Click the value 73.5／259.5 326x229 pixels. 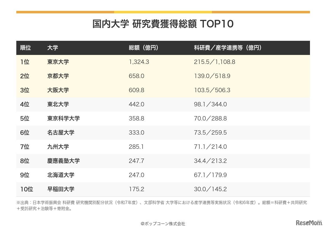click(211, 133)
